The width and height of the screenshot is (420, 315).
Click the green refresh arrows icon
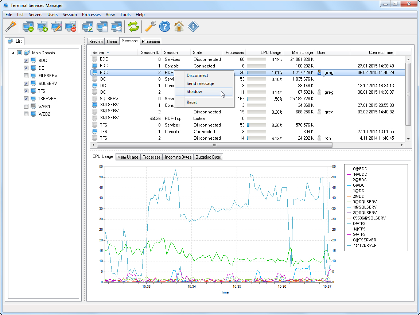coord(133,26)
